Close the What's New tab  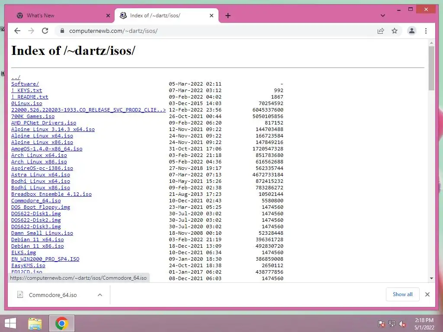[x=108, y=16]
